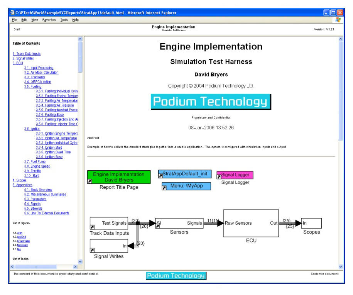Click main document scroll down arrow
The image size is (353, 295).
[x=341, y=266]
